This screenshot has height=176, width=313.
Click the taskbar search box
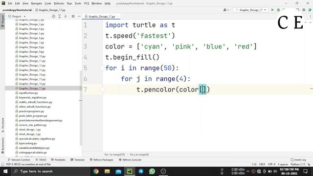tap(50, 172)
